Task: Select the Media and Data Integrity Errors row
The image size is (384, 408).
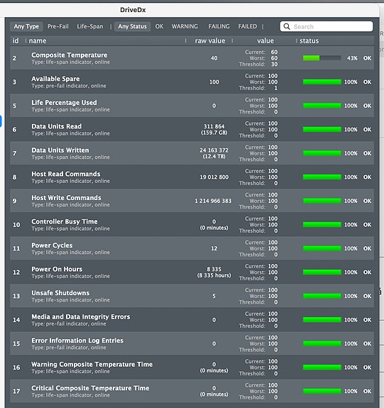Action: pos(192,320)
